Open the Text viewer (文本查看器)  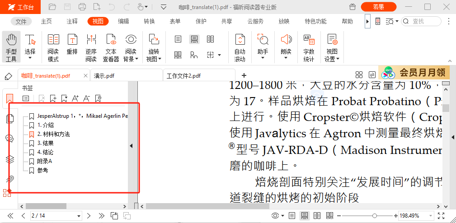coord(111,47)
